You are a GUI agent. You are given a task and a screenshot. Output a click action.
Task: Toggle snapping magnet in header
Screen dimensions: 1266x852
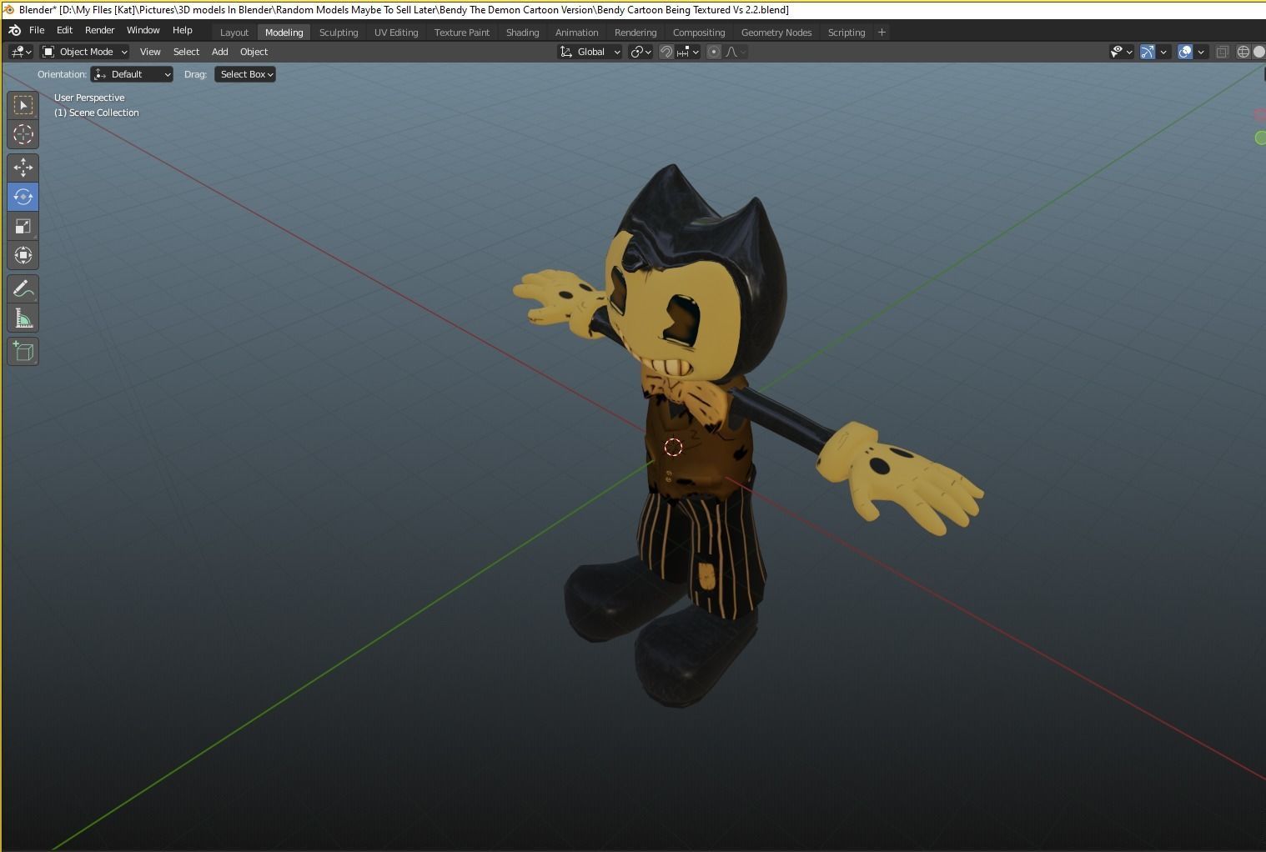click(x=666, y=52)
